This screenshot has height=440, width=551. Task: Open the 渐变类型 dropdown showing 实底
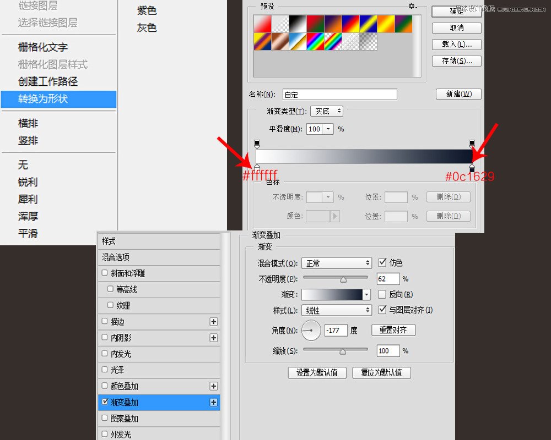(x=327, y=111)
